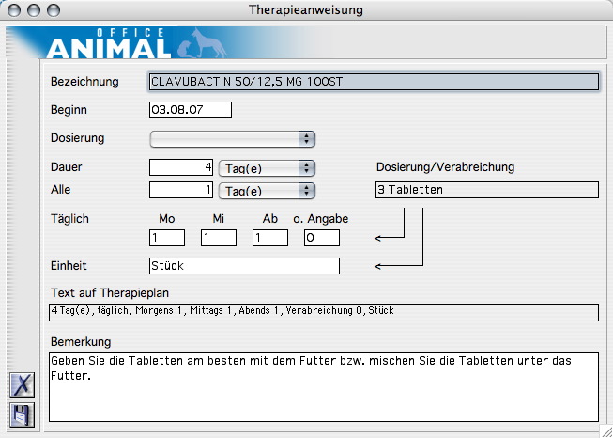Open the Dosierung dropdown

click(232, 138)
